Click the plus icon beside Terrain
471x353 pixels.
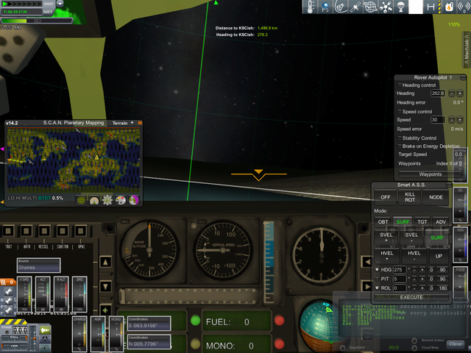132,123
